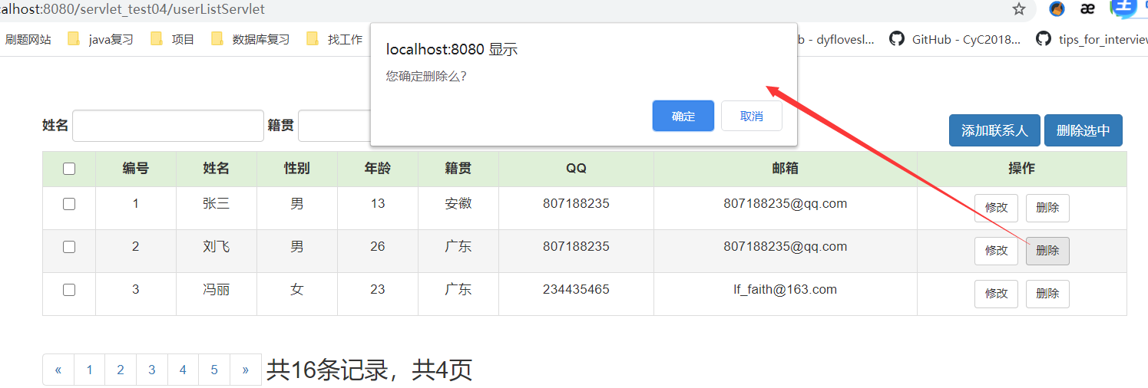Open the GitHub CyC2018 bookmark
The width and height of the screenshot is (1148, 388).
(x=955, y=39)
